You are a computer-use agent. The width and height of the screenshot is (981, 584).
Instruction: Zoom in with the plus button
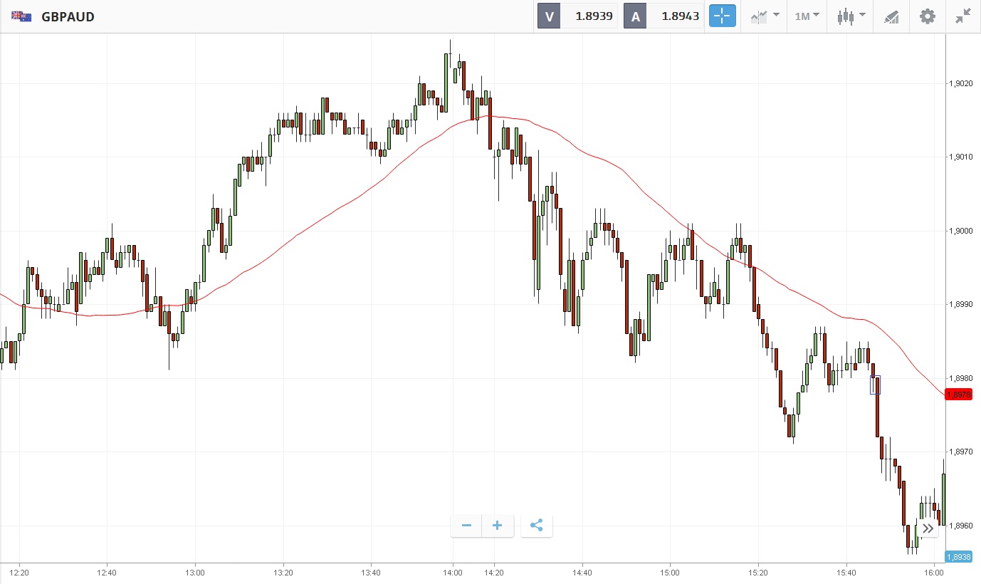click(x=497, y=526)
